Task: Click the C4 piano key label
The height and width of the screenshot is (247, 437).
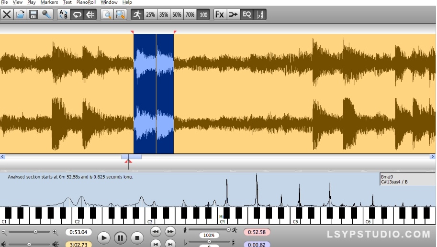Action: [222, 222]
